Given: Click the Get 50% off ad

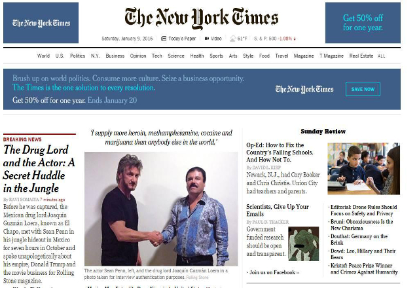Looking at the screenshot, I should click(x=363, y=23).
